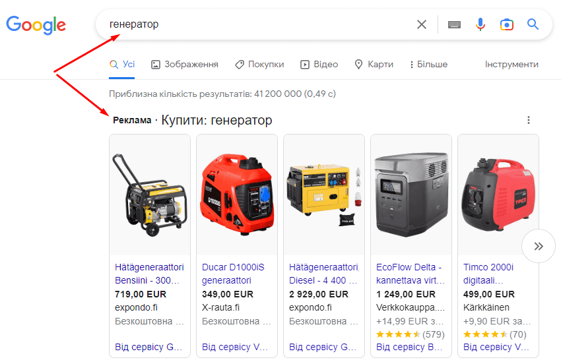Screen dimensions: 561x364
Task: Open the on-screen keyboard icon
Action: pyautogui.click(x=454, y=24)
